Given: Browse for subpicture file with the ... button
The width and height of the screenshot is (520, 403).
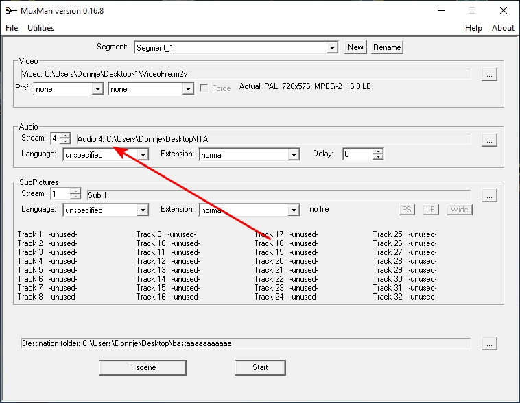Looking at the screenshot, I should point(489,195).
